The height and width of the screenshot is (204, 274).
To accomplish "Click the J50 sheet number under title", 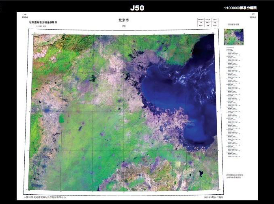I will click(x=123, y=26).
